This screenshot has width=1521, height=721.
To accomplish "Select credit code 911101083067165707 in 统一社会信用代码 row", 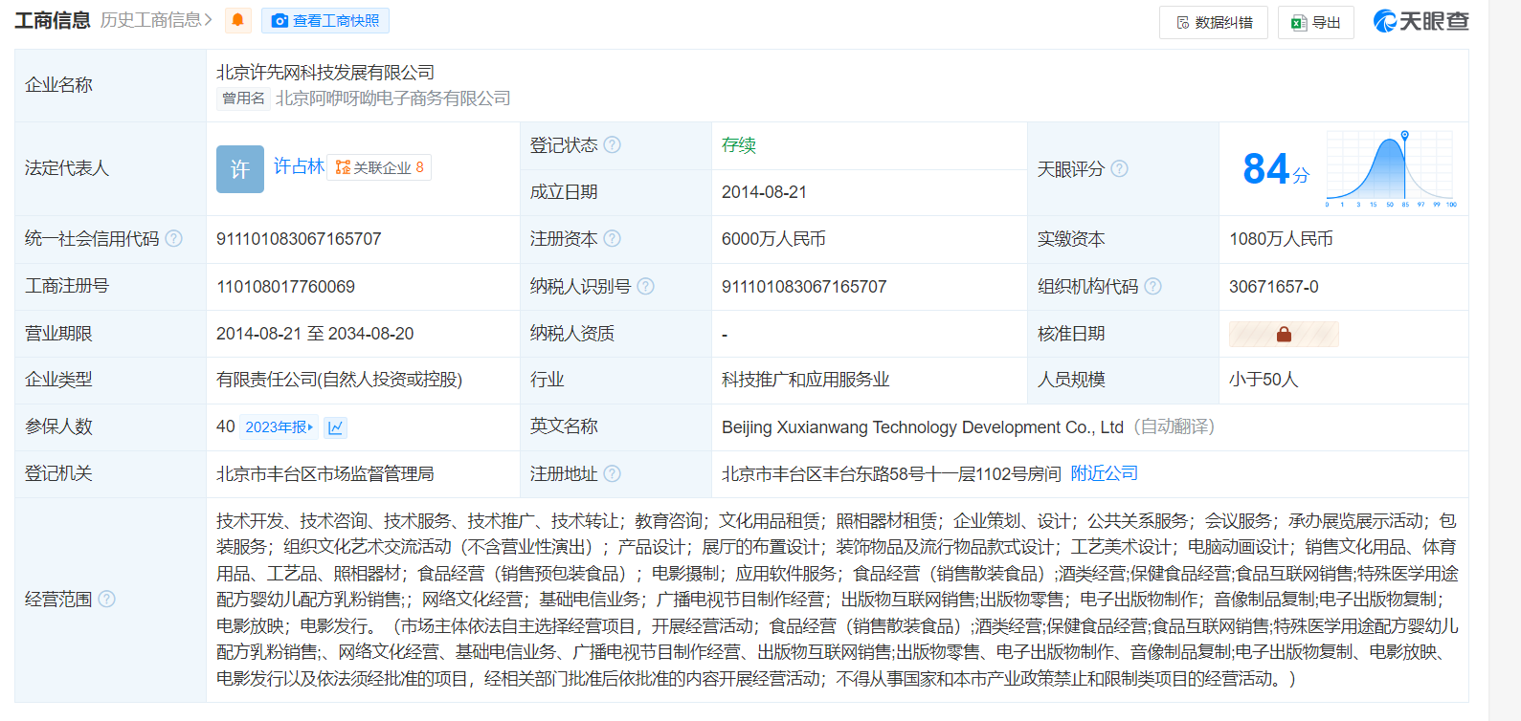I will pos(299,239).
